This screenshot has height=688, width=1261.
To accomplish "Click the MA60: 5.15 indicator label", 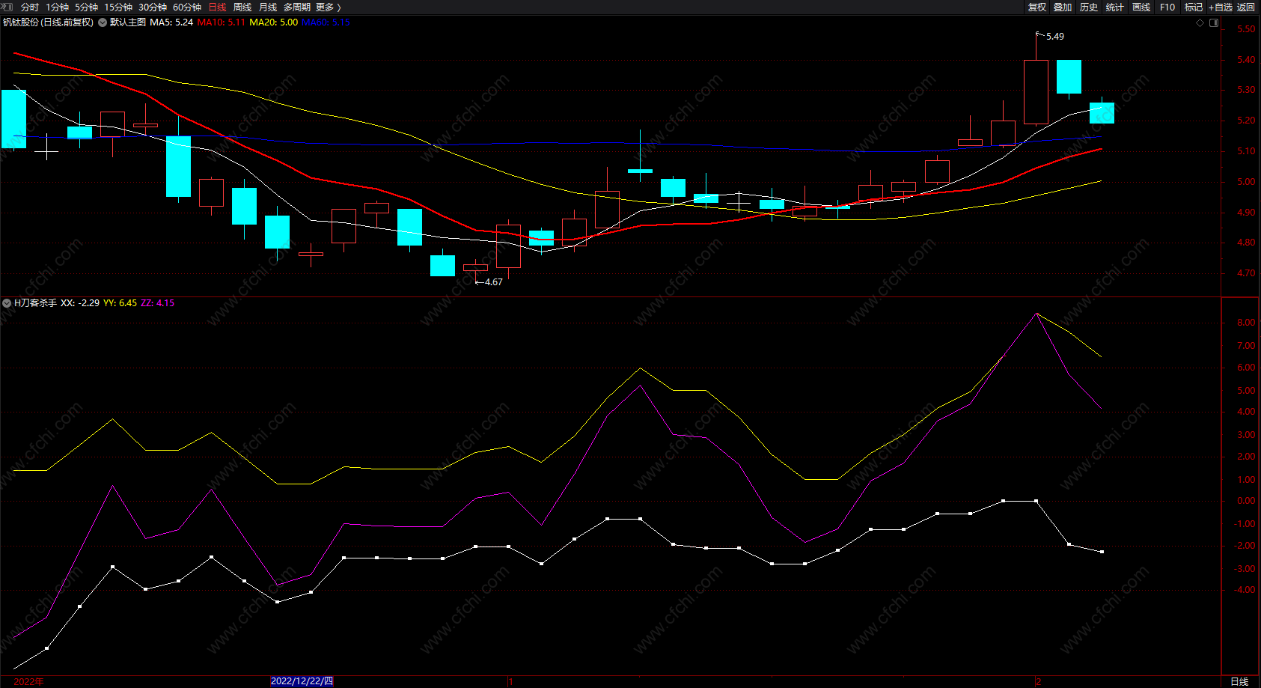I will (326, 22).
